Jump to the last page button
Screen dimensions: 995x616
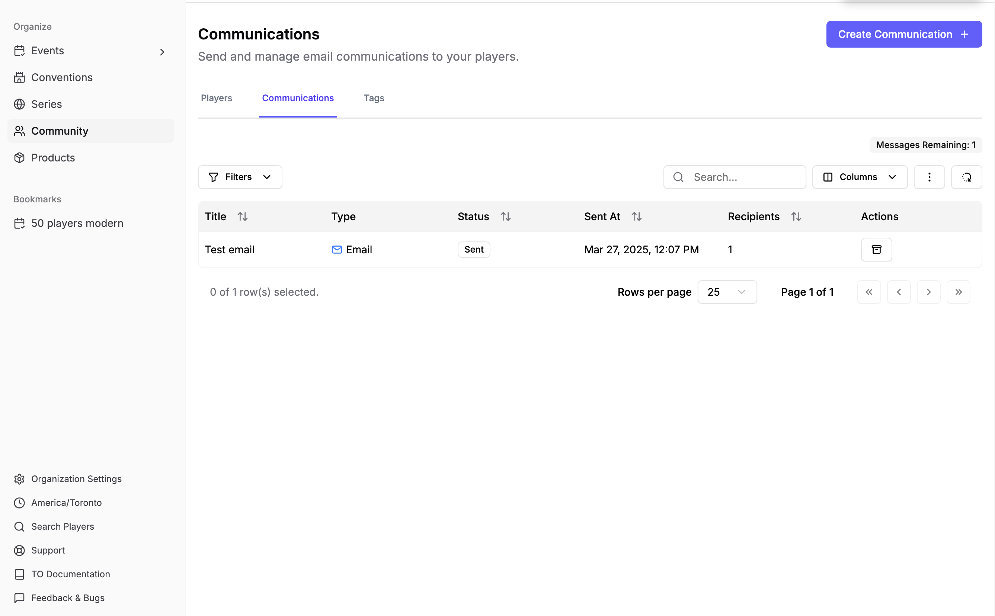pyautogui.click(x=958, y=292)
